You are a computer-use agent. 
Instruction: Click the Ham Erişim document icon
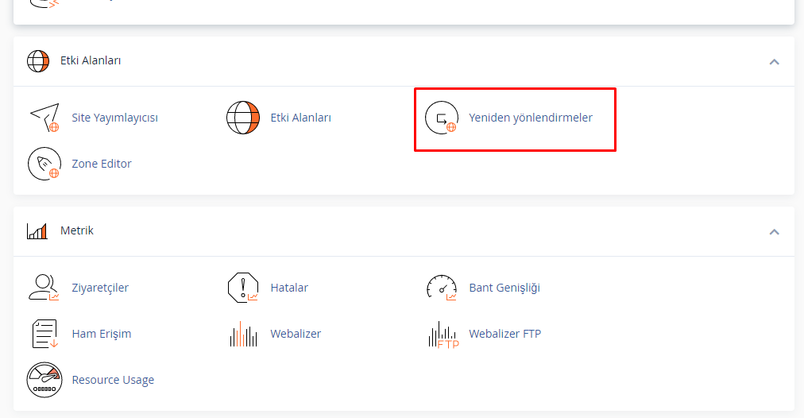44,334
